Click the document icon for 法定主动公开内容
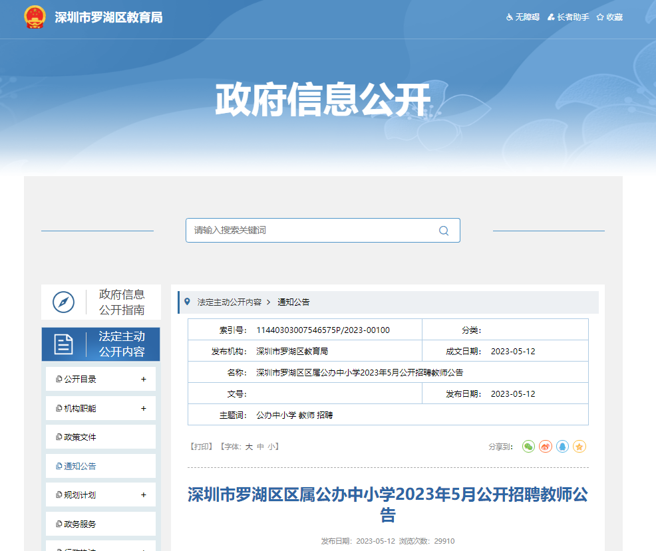Viewport: 656px width, 551px height. click(x=63, y=344)
